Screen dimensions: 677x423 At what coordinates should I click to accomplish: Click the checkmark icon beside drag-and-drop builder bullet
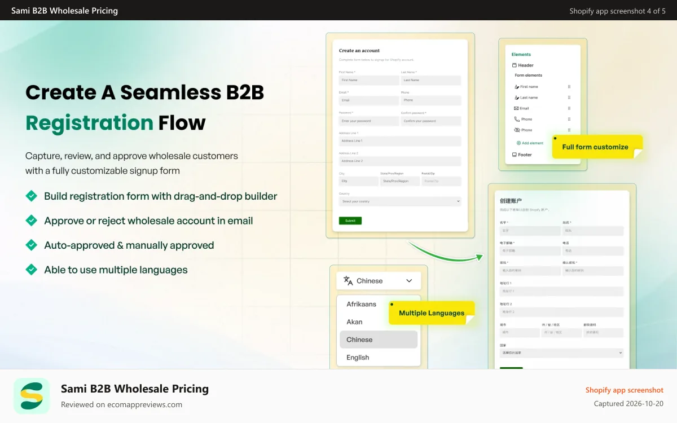click(32, 196)
